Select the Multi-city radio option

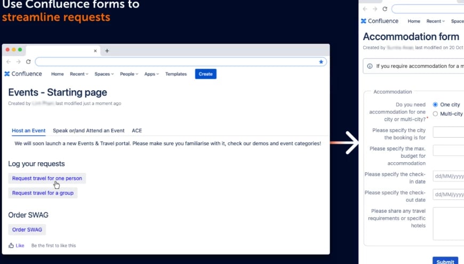435,114
